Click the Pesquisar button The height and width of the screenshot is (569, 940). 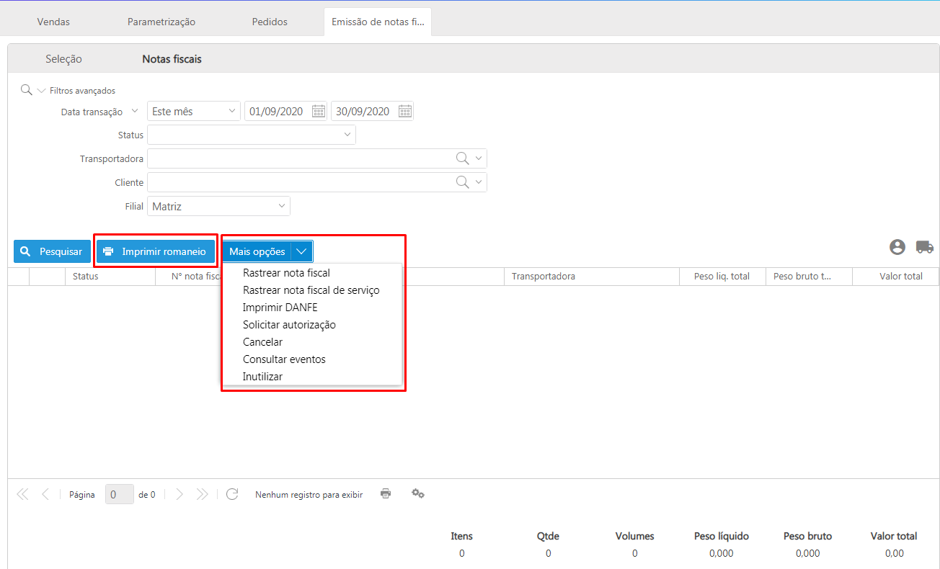(x=52, y=251)
